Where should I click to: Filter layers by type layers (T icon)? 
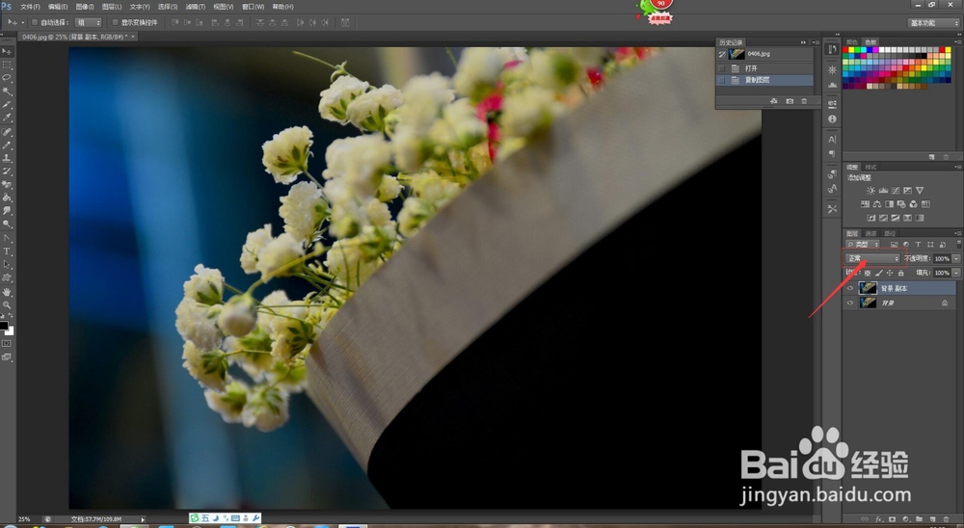918,245
